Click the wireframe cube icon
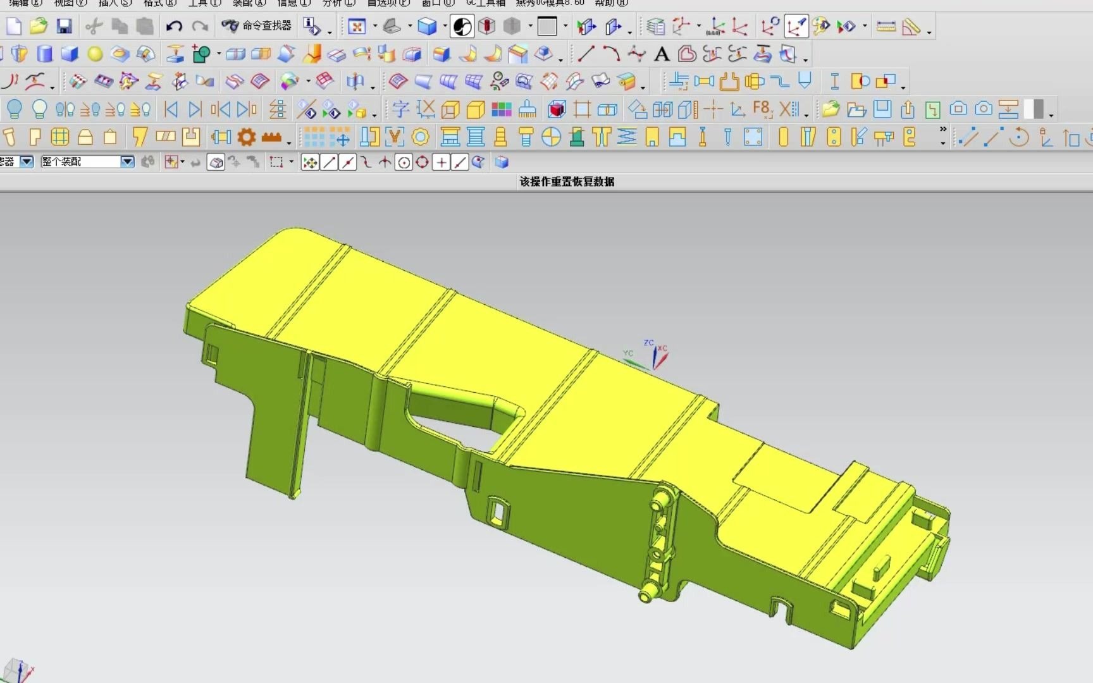1093x683 pixels. [450, 109]
